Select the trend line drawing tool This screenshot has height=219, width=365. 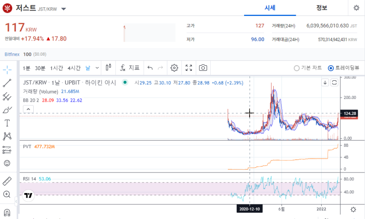(x=7, y=83)
